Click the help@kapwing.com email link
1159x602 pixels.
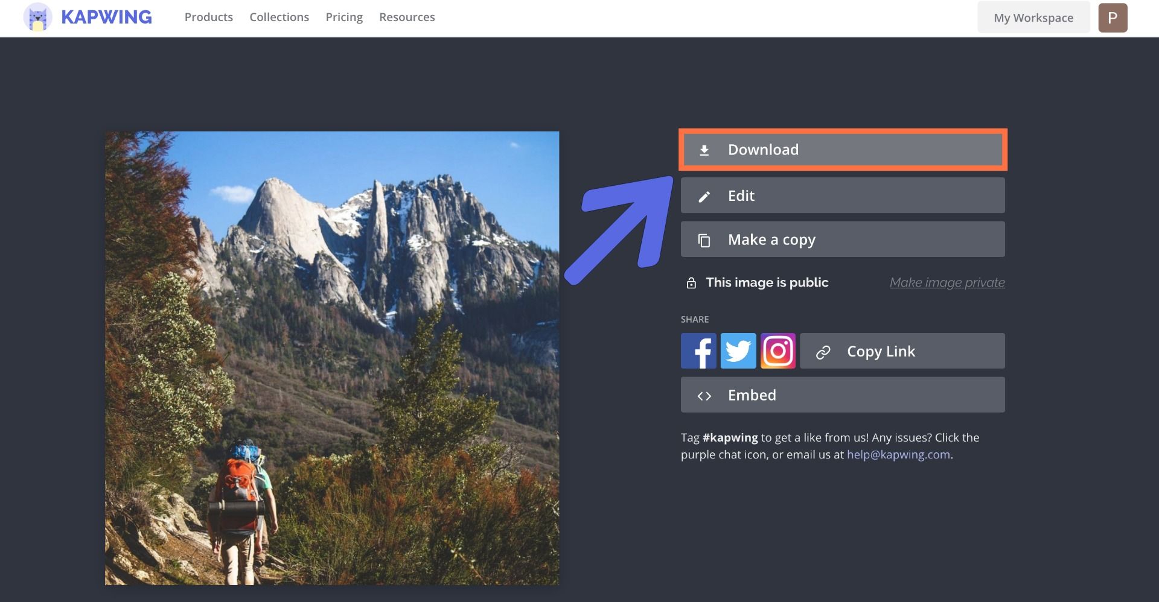point(898,454)
